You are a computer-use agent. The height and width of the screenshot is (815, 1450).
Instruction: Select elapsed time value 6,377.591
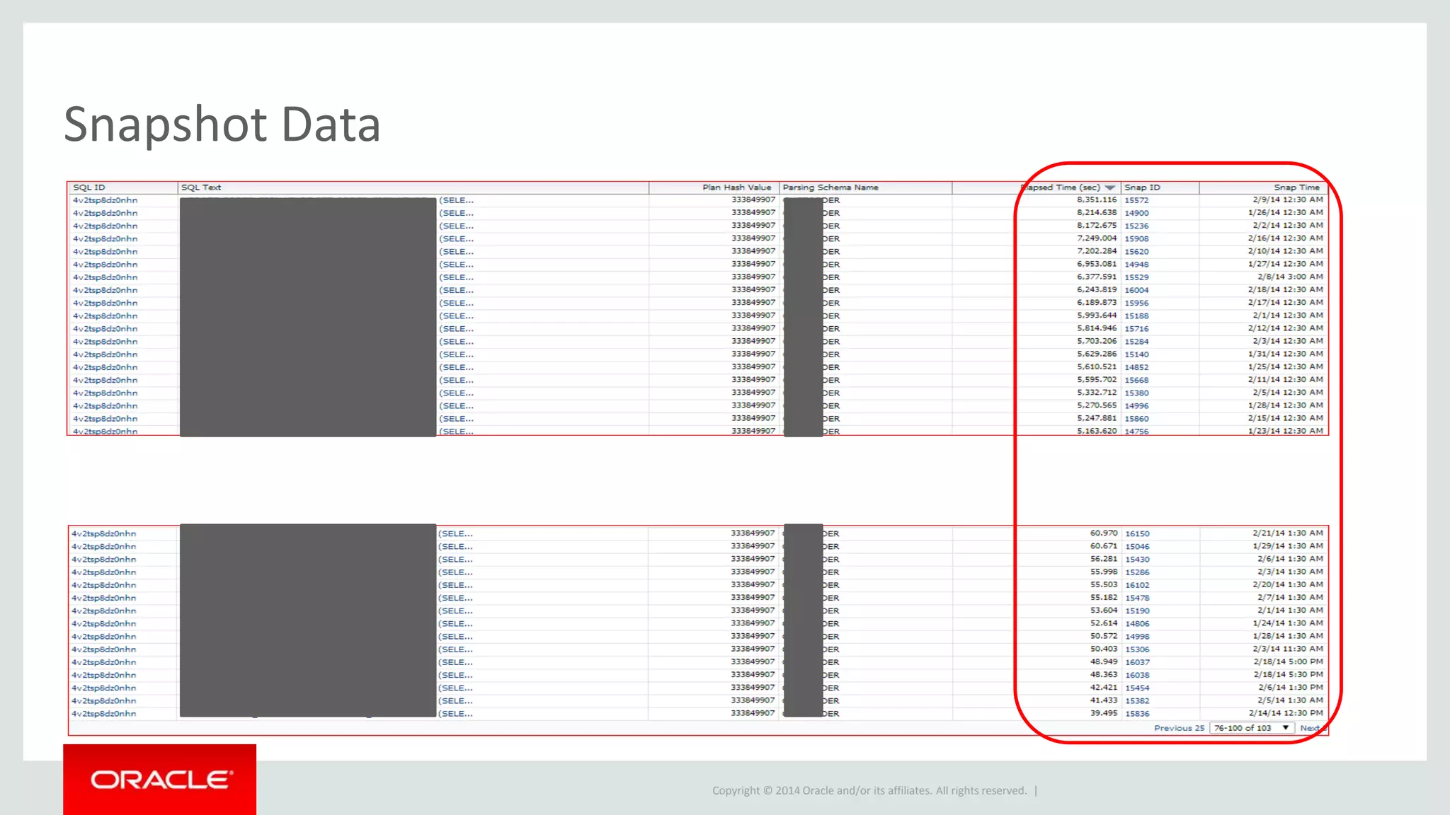(x=1097, y=277)
